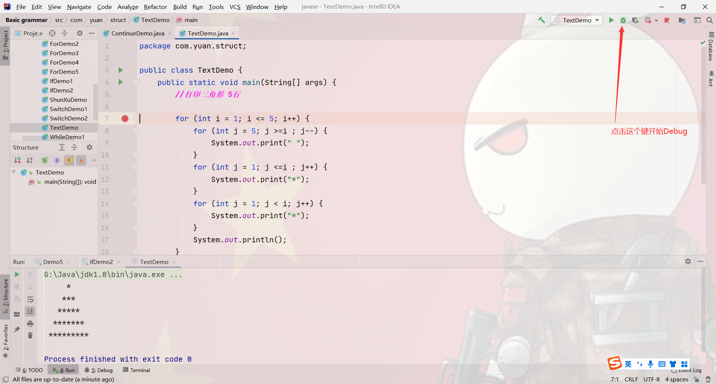Run main method from gutter line 4

[120, 82]
